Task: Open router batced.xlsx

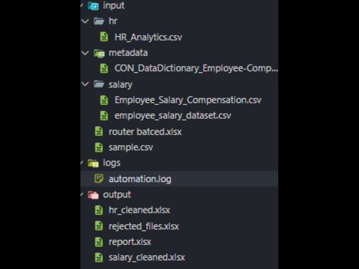Action: pos(145,132)
